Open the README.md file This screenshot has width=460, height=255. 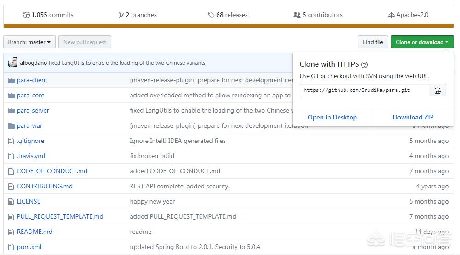point(34,232)
